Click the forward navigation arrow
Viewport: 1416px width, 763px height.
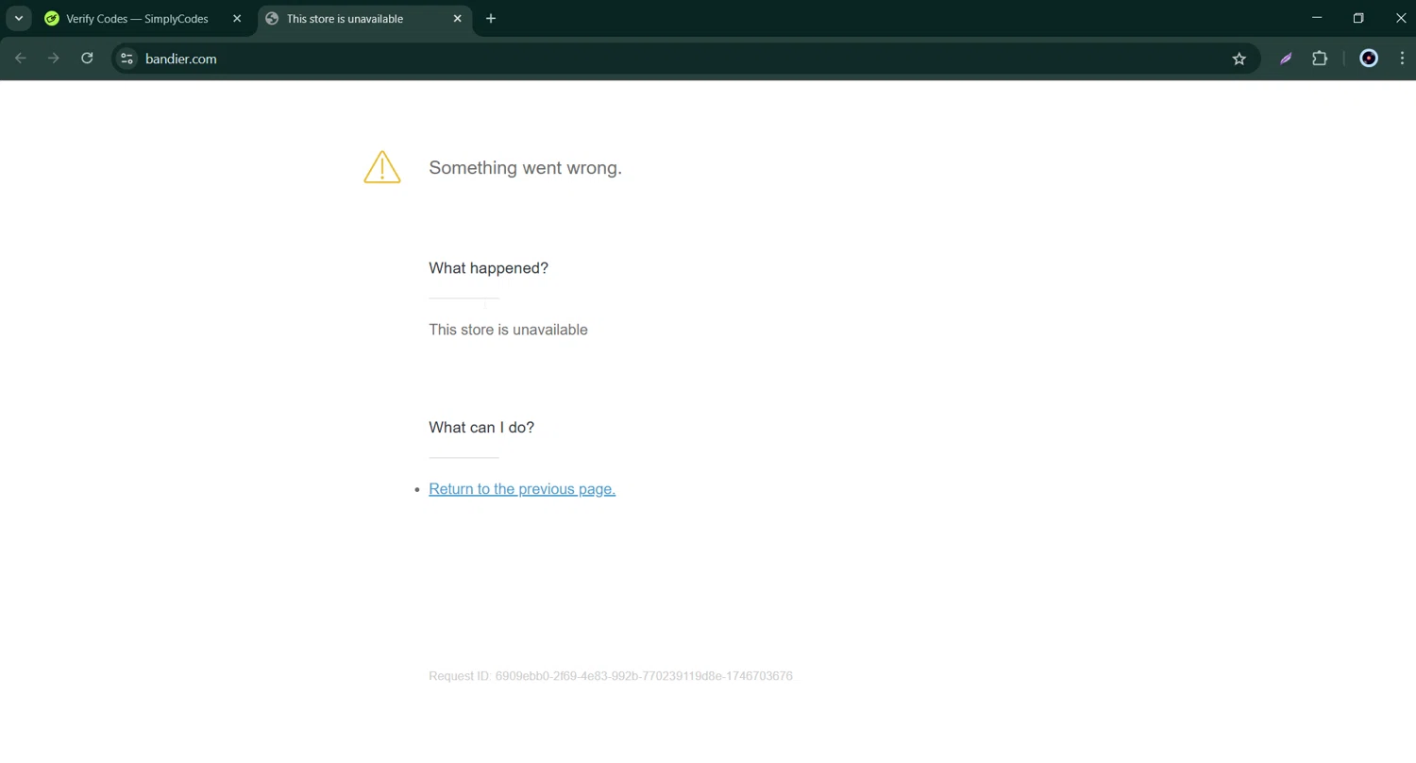tap(54, 59)
